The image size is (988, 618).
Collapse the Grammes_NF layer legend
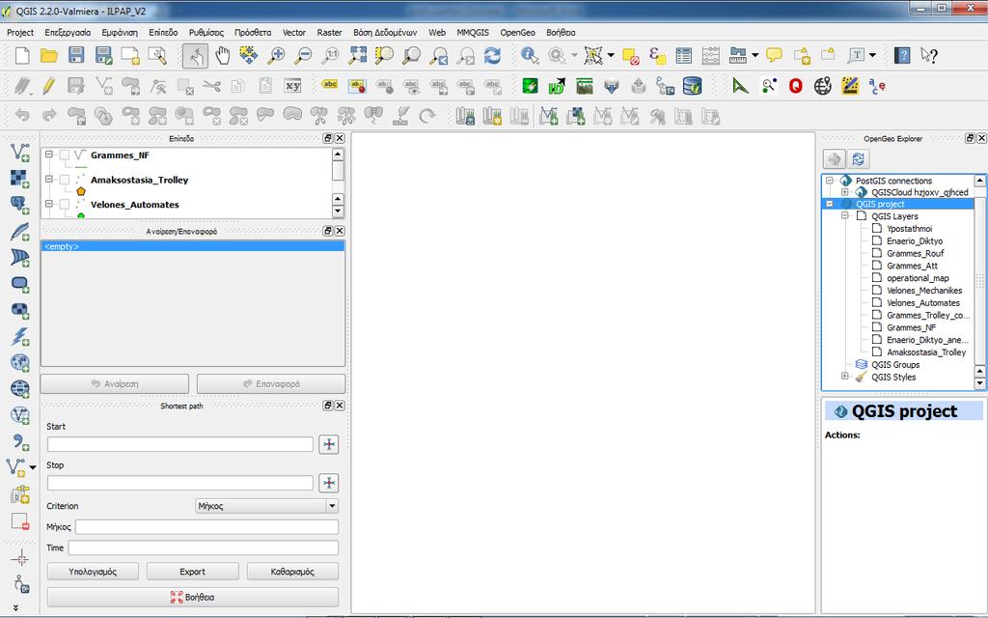(48, 154)
